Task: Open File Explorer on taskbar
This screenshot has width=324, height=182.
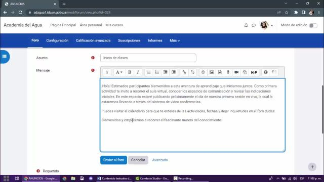Action: (x=73, y=178)
